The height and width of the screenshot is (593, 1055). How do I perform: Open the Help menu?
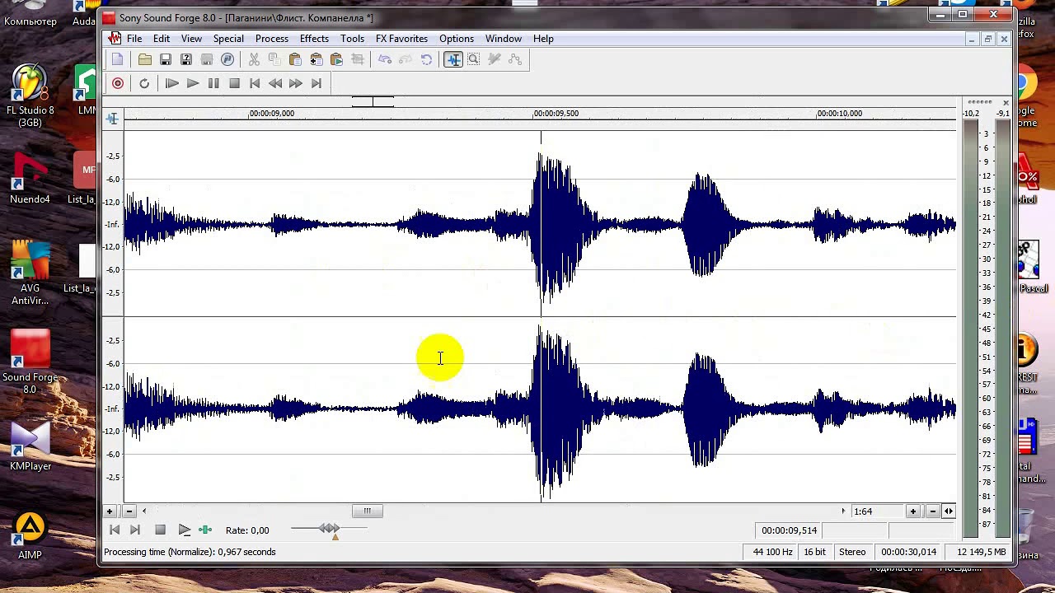[x=543, y=39]
